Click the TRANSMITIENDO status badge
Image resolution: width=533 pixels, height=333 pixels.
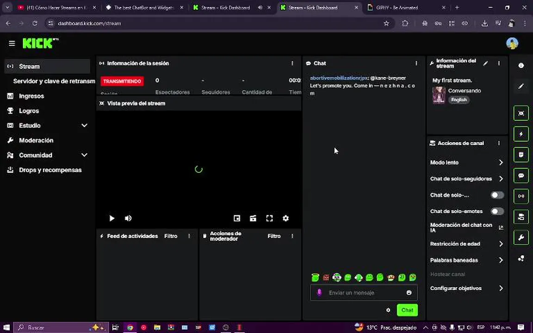pyautogui.click(x=122, y=81)
